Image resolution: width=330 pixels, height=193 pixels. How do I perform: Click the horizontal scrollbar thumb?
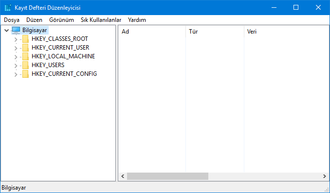point(167,176)
